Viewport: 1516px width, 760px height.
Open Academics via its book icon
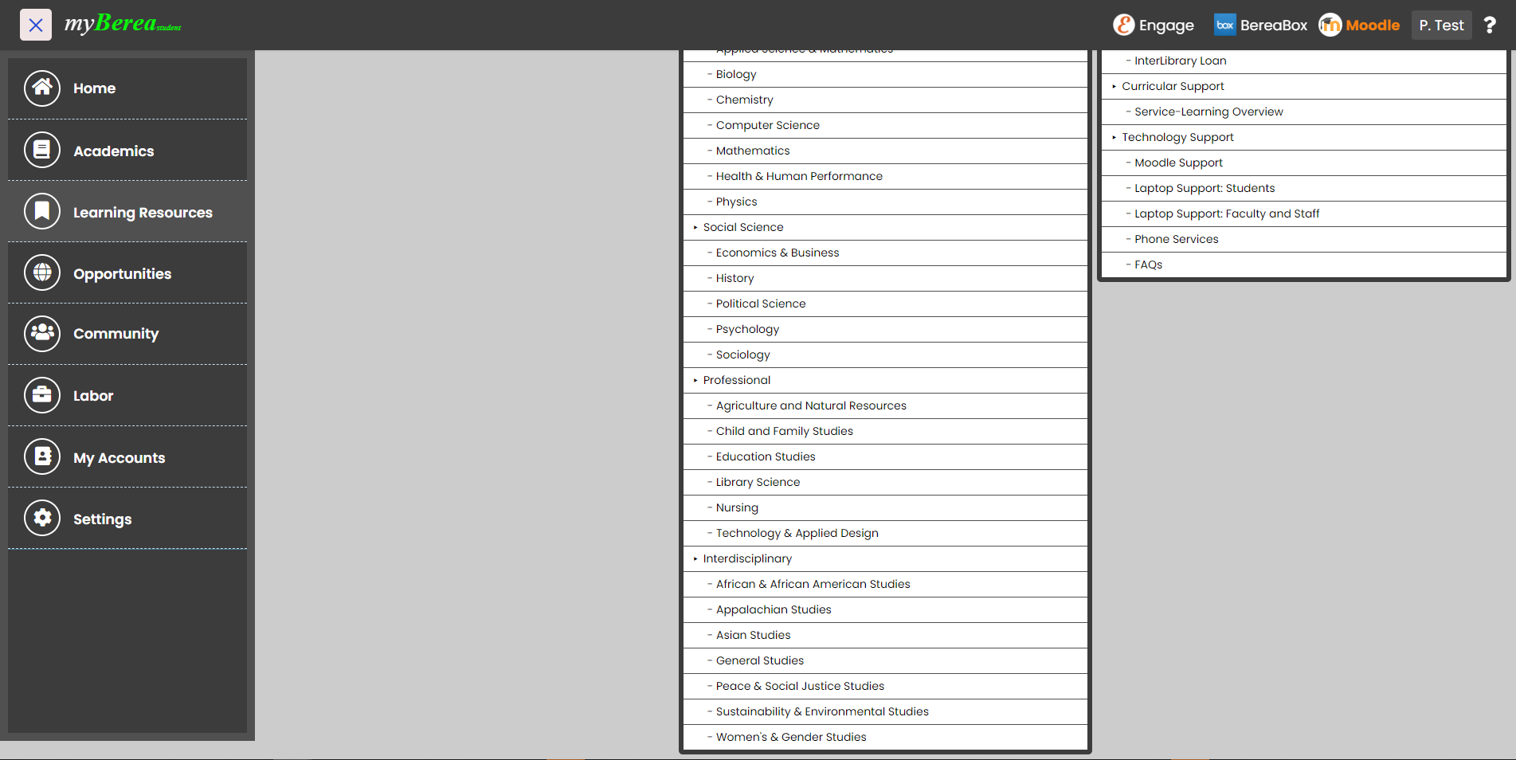[42, 150]
